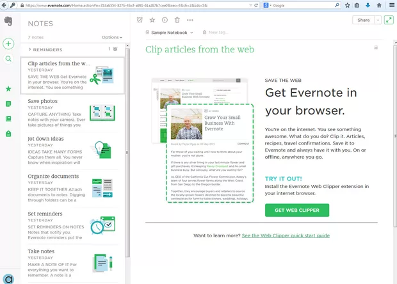Image resolution: width=397 pixels, height=284 pixels.
Task: Open the Options dropdown
Action: click(x=112, y=37)
